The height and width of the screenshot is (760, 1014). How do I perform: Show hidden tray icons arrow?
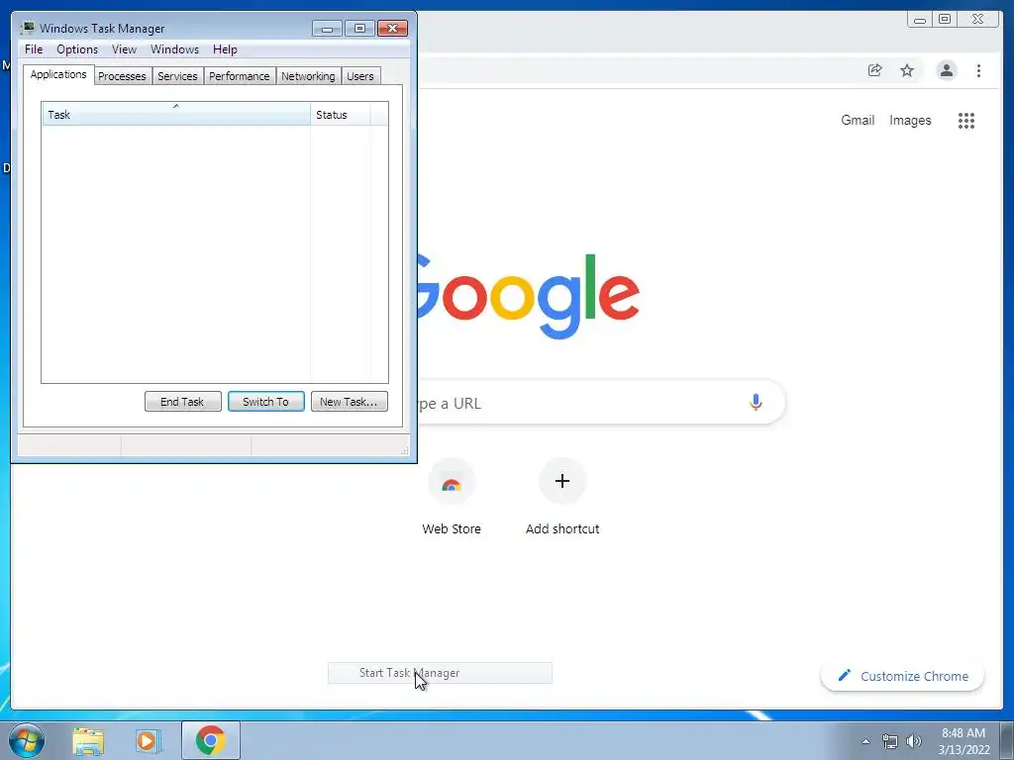click(865, 741)
